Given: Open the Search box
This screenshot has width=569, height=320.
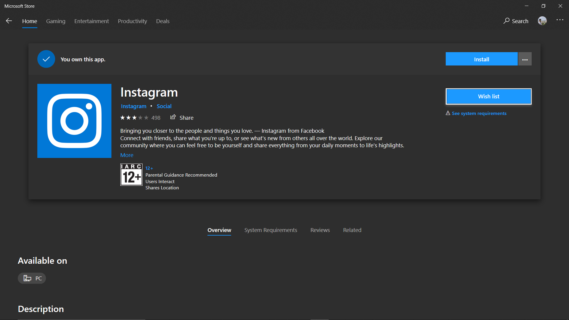Looking at the screenshot, I should 516,21.
